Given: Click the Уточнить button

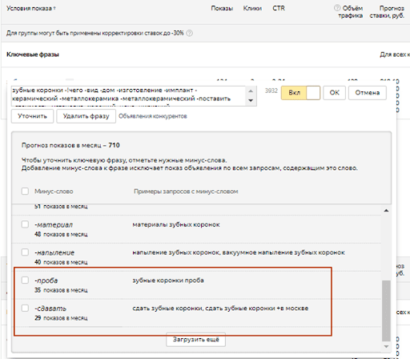Looking at the screenshot, I should point(32,116).
